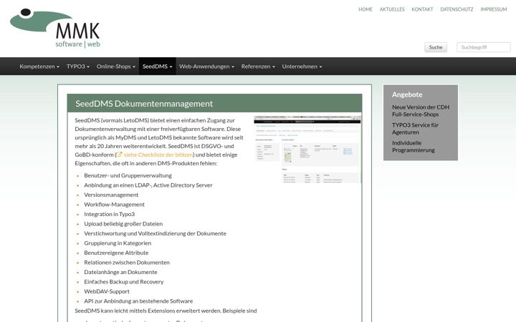Open 'TYPO3 Service für Agenturen' offer
This screenshot has height=322, width=516.
pyautogui.click(x=415, y=129)
